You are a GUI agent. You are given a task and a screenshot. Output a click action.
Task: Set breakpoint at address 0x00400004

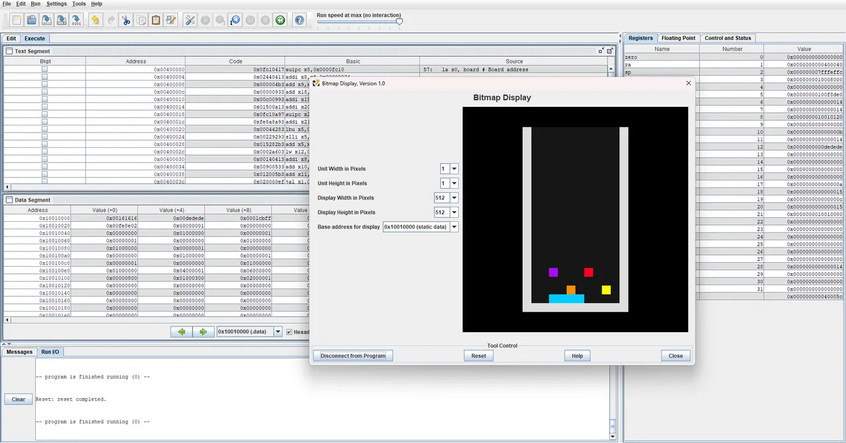45,77
